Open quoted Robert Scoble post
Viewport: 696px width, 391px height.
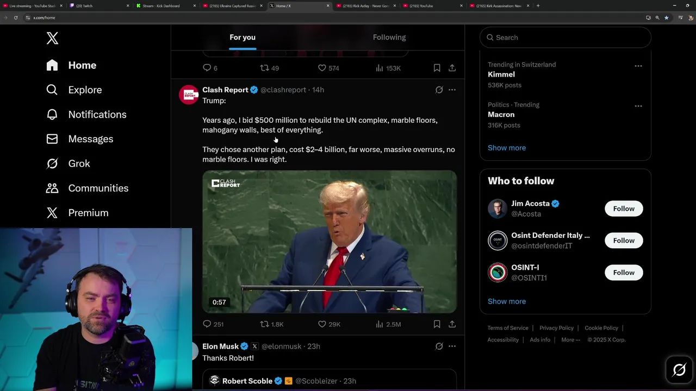[330, 380]
